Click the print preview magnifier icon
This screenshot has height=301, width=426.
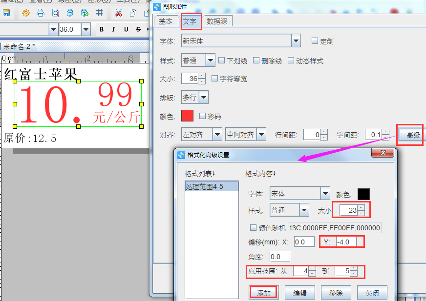(55, 13)
